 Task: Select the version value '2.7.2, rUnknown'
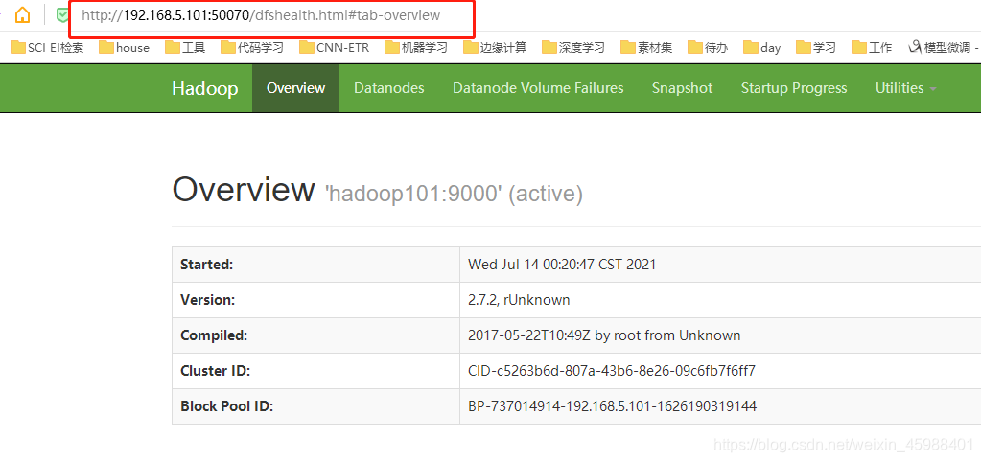tap(519, 300)
